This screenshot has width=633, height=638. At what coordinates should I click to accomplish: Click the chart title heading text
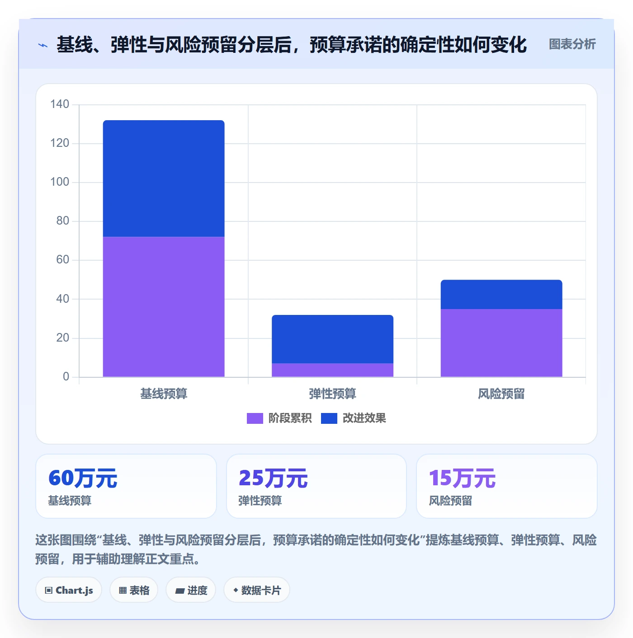(x=292, y=45)
